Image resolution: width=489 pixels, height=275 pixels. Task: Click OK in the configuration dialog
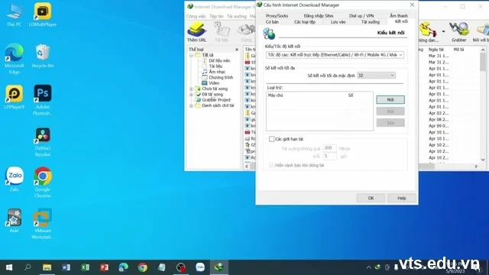click(371, 198)
